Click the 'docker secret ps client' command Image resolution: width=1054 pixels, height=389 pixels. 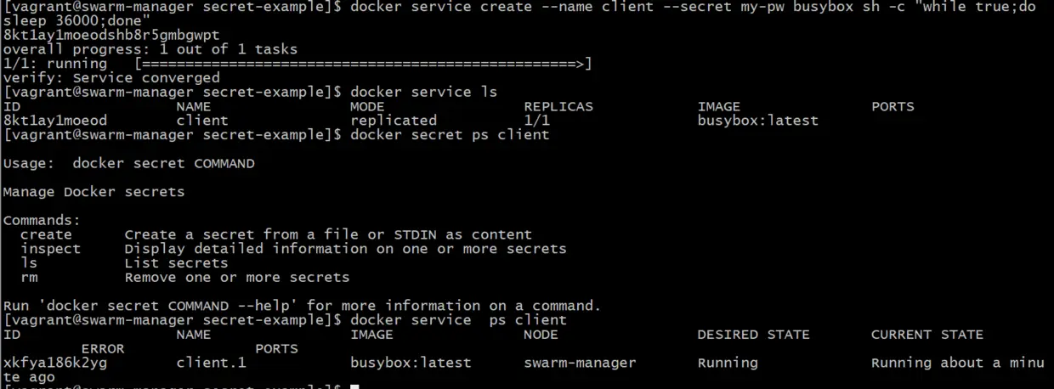pos(450,134)
